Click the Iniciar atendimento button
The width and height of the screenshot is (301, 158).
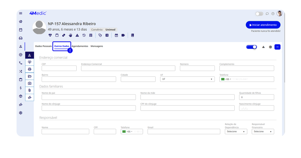coord(263,25)
